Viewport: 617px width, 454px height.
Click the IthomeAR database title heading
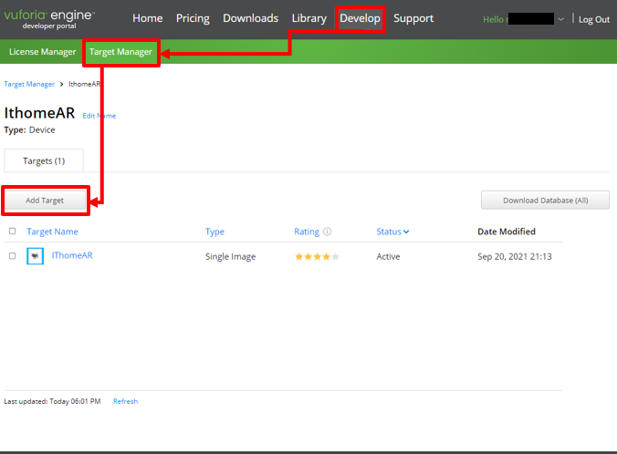pyautogui.click(x=39, y=113)
